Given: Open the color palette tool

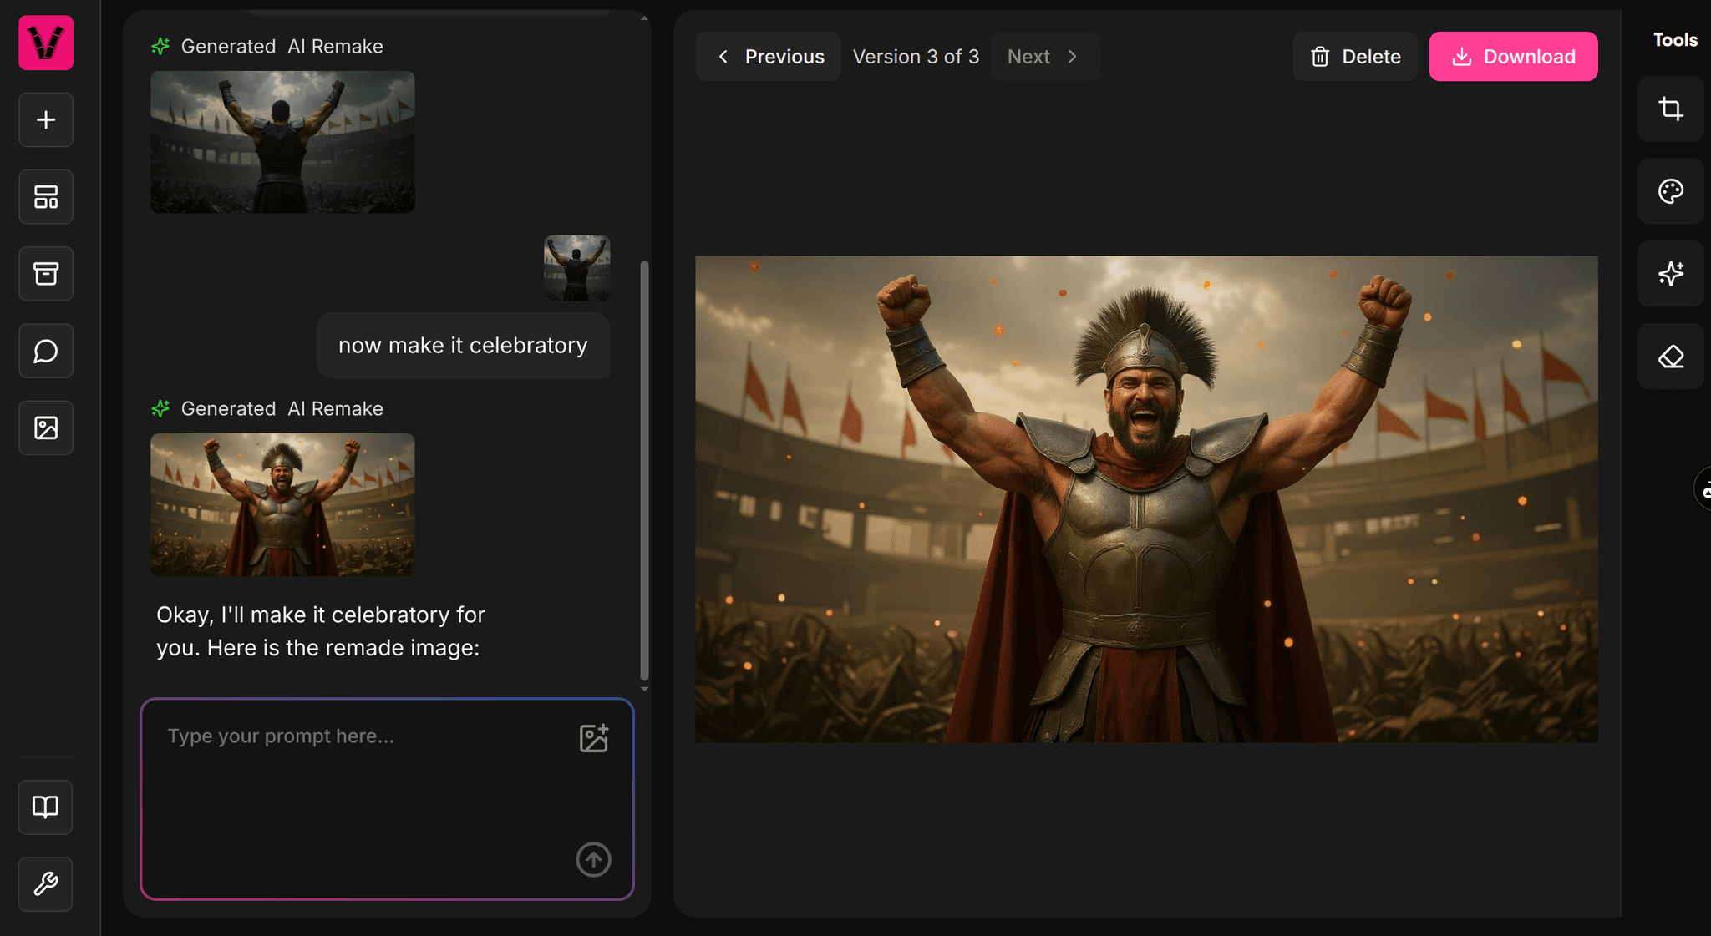Looking at the screenshot, I should pyautogui.click(x=1670, y=191).
